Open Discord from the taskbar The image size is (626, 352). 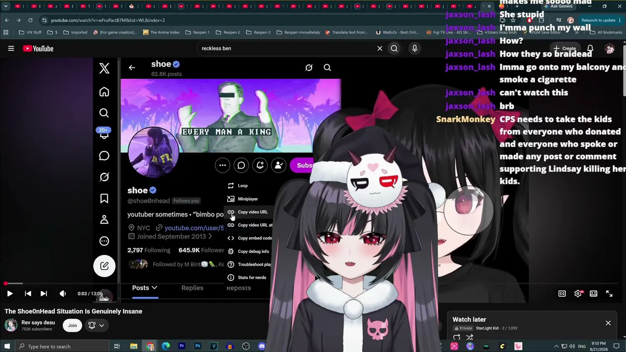(262, 346)
